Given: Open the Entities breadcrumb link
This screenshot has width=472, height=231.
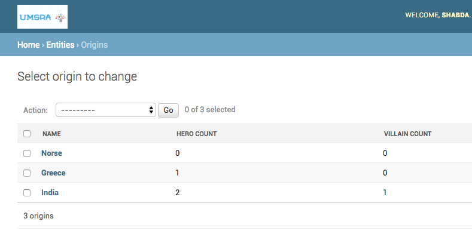Looking at the screenshot, I should tap(60, 45).
